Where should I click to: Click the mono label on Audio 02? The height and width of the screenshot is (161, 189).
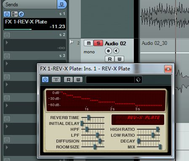coord(89,52)
